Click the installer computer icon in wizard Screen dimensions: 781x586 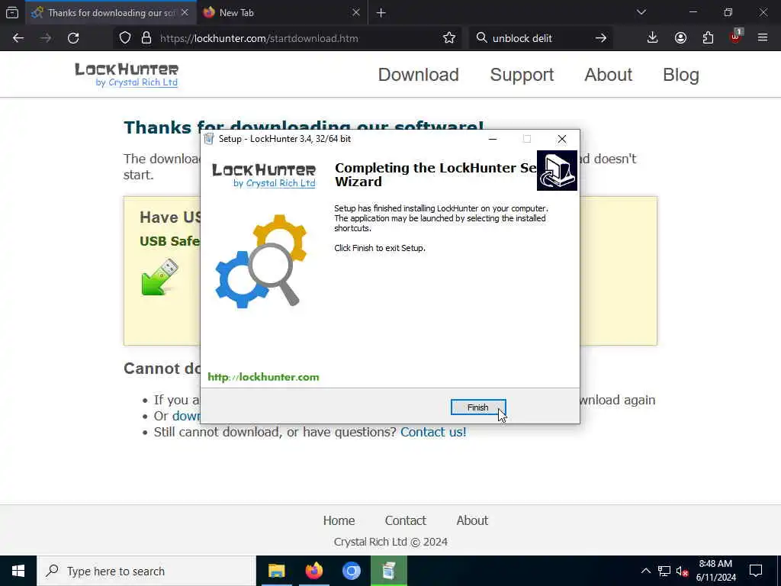(x=557, y=170)
